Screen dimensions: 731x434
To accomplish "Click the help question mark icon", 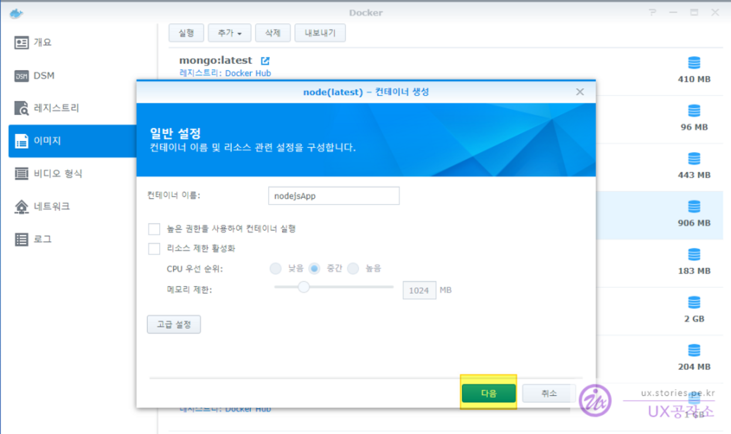I will [x=652, y=12].
